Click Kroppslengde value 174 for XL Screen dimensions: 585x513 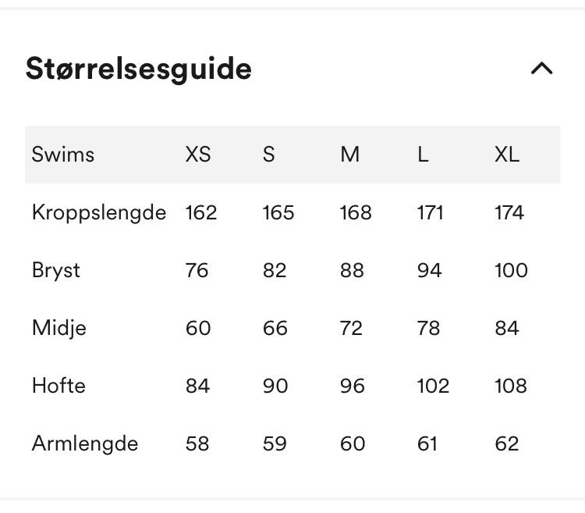pyautogui.click(x=509, y=212)
